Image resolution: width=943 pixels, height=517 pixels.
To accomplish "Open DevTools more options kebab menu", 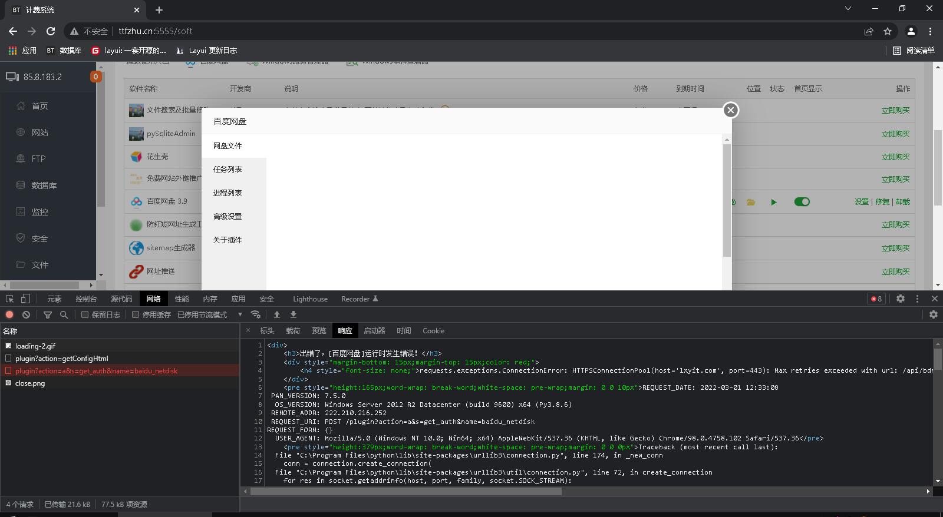I will point(917,299).
